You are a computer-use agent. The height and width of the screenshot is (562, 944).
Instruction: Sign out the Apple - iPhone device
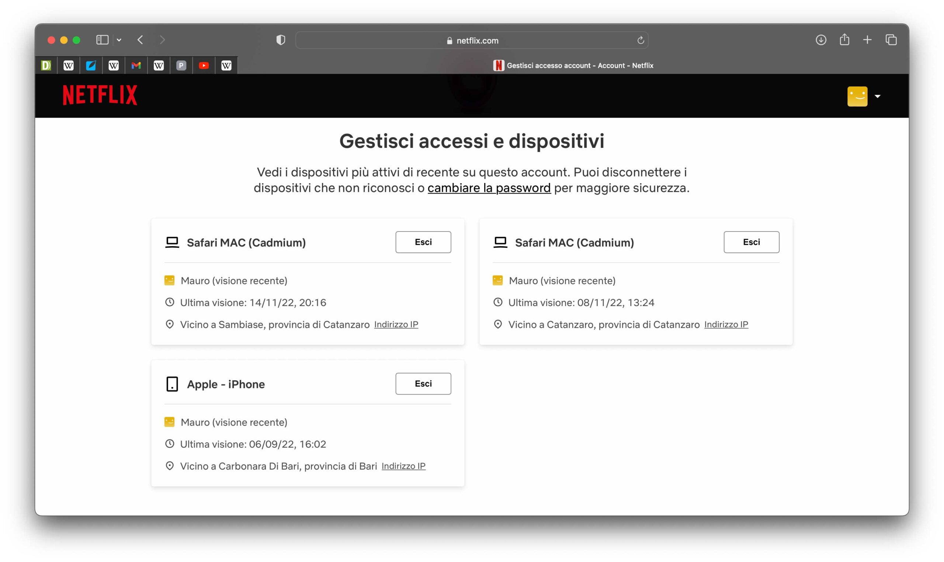[423, 384]
